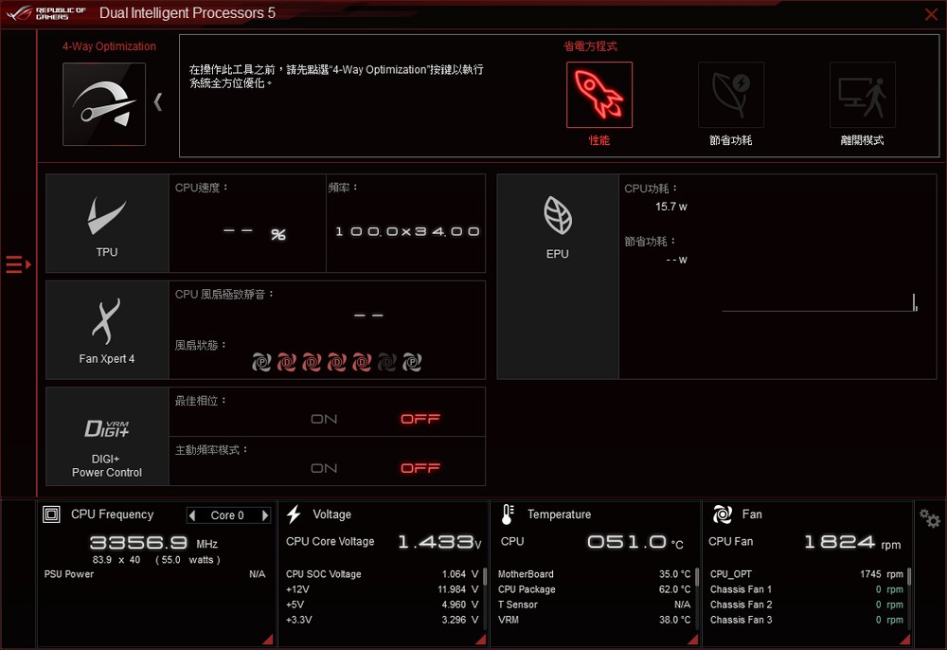This screenshot has width=947, height=650.
Task: Click the +5V voltage row
Action: click(382, 605)
